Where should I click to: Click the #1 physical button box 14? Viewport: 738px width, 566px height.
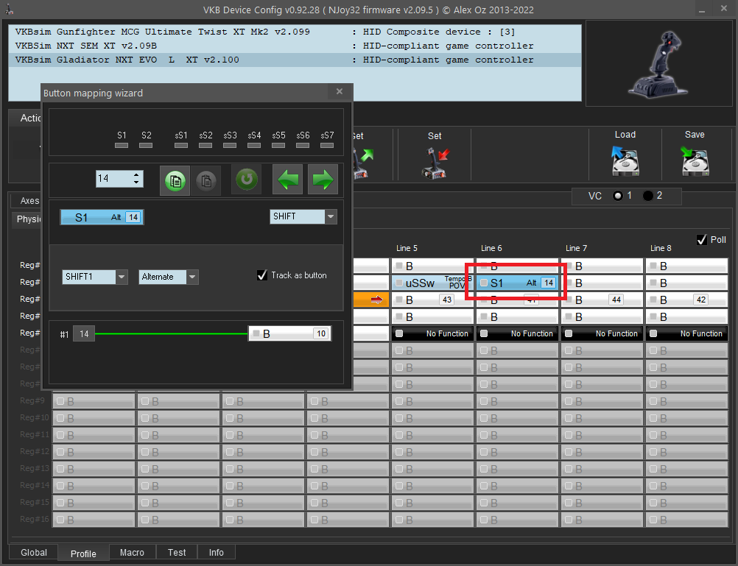[x=84, y=334]
